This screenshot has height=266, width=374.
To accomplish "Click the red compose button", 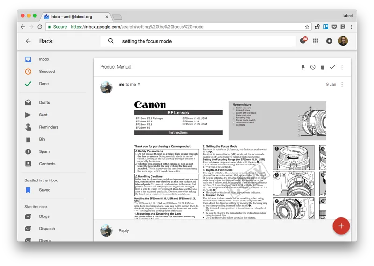I will click(x=341, y=226).
